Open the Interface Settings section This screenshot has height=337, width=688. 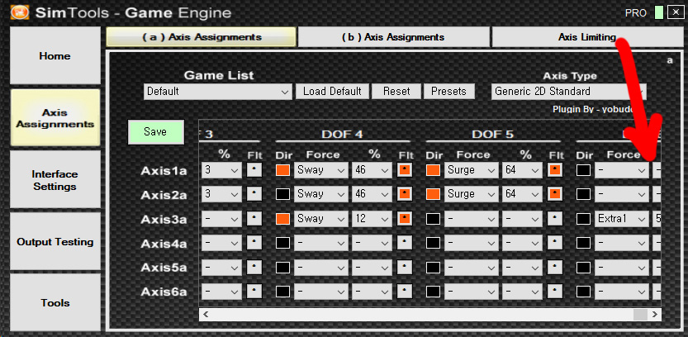tap(55, 180)
